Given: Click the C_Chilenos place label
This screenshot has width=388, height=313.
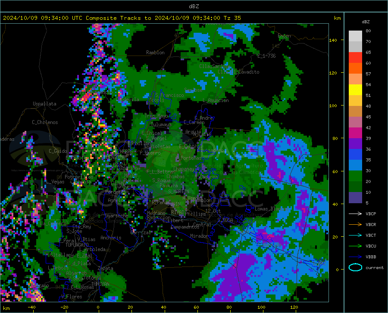Looking at the screenshot, I should pyautogui.click(x=45, y=122).
